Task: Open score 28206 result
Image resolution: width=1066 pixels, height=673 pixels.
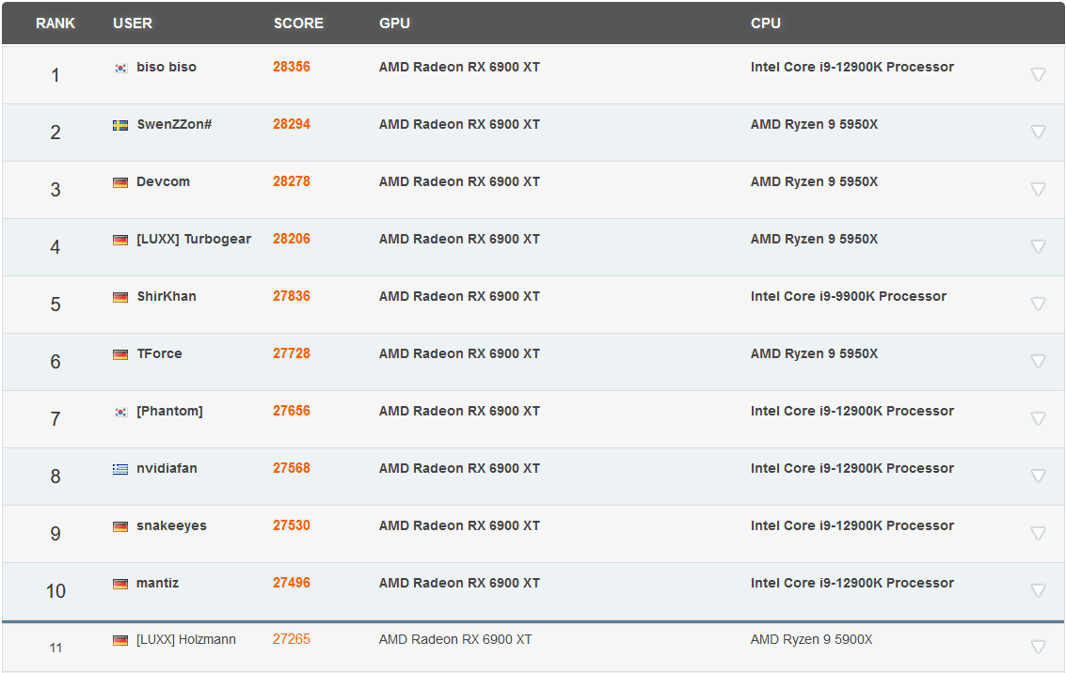Action: pyautogui.click(x=292, y=239)
